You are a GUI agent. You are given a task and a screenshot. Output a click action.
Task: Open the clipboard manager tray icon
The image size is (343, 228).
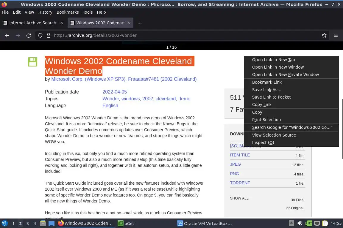pos(325,223)
